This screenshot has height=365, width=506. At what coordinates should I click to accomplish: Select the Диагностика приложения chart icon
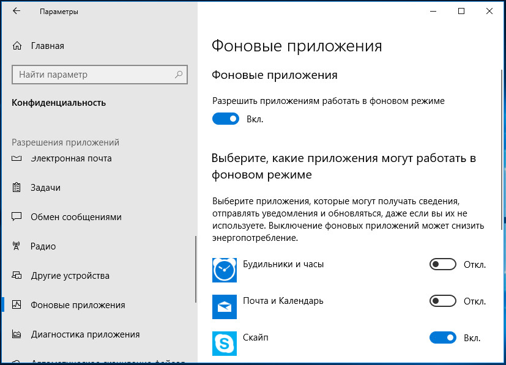[17, 334]
